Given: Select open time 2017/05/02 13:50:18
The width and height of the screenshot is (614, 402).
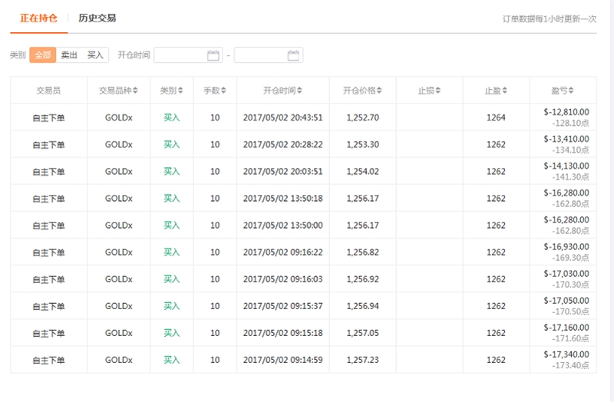Looking at the screenshot, I should [x=282, y=199].
